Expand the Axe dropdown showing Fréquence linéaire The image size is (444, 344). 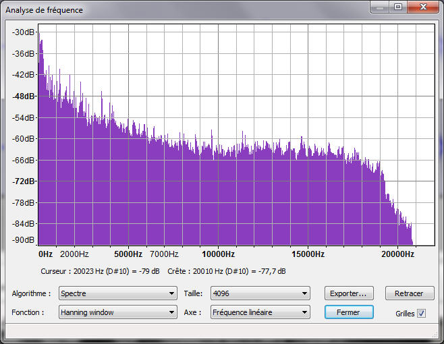(260, 312)
